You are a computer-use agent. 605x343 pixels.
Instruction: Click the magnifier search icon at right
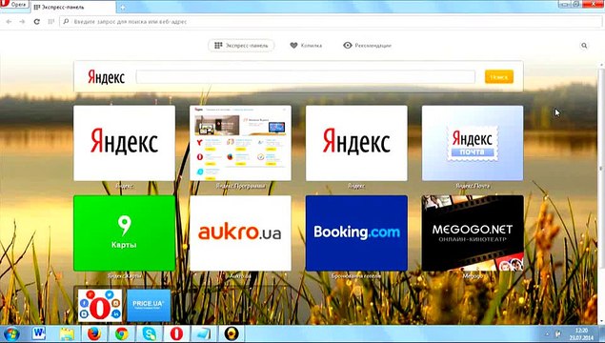point(584,46)
